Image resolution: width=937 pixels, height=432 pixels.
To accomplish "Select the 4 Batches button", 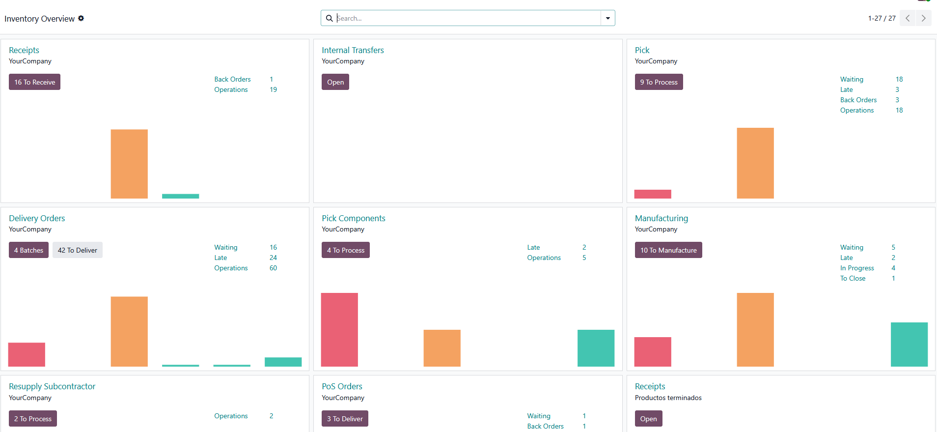I will click(28, 250).
